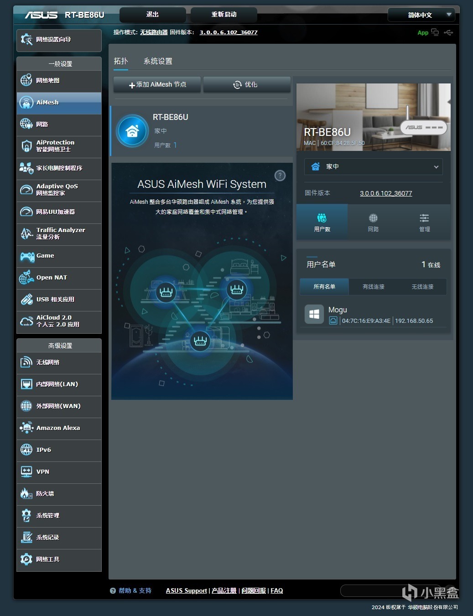Select the AiMesh sidebar icon

coord(26,102)
